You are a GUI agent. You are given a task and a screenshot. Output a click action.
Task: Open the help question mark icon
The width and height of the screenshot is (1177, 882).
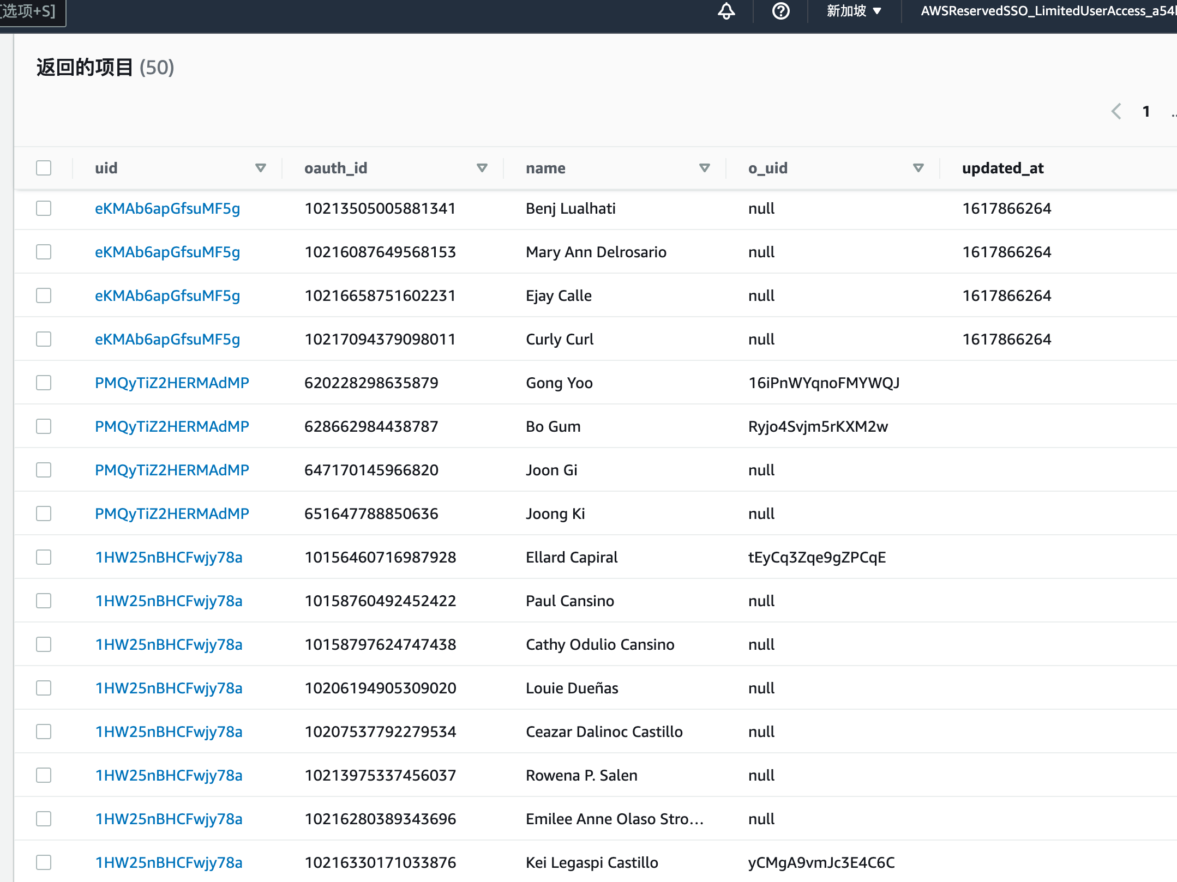[780, 11]
